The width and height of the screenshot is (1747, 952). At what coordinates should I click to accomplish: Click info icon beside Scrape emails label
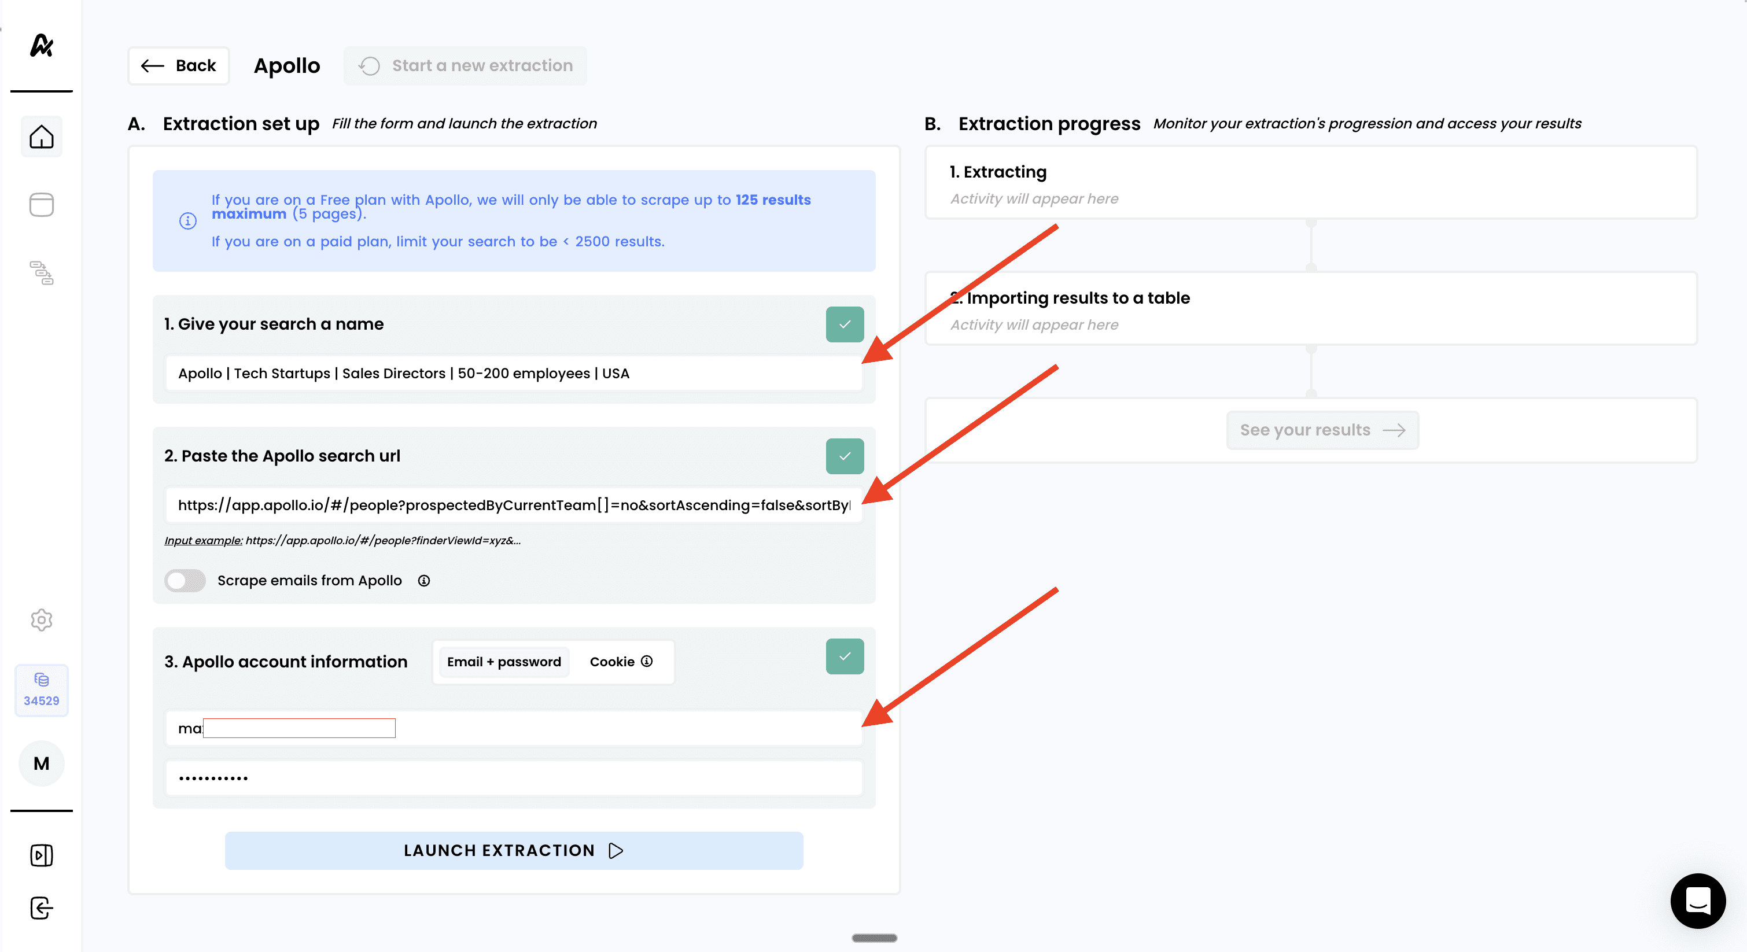(x=424, y=581)
